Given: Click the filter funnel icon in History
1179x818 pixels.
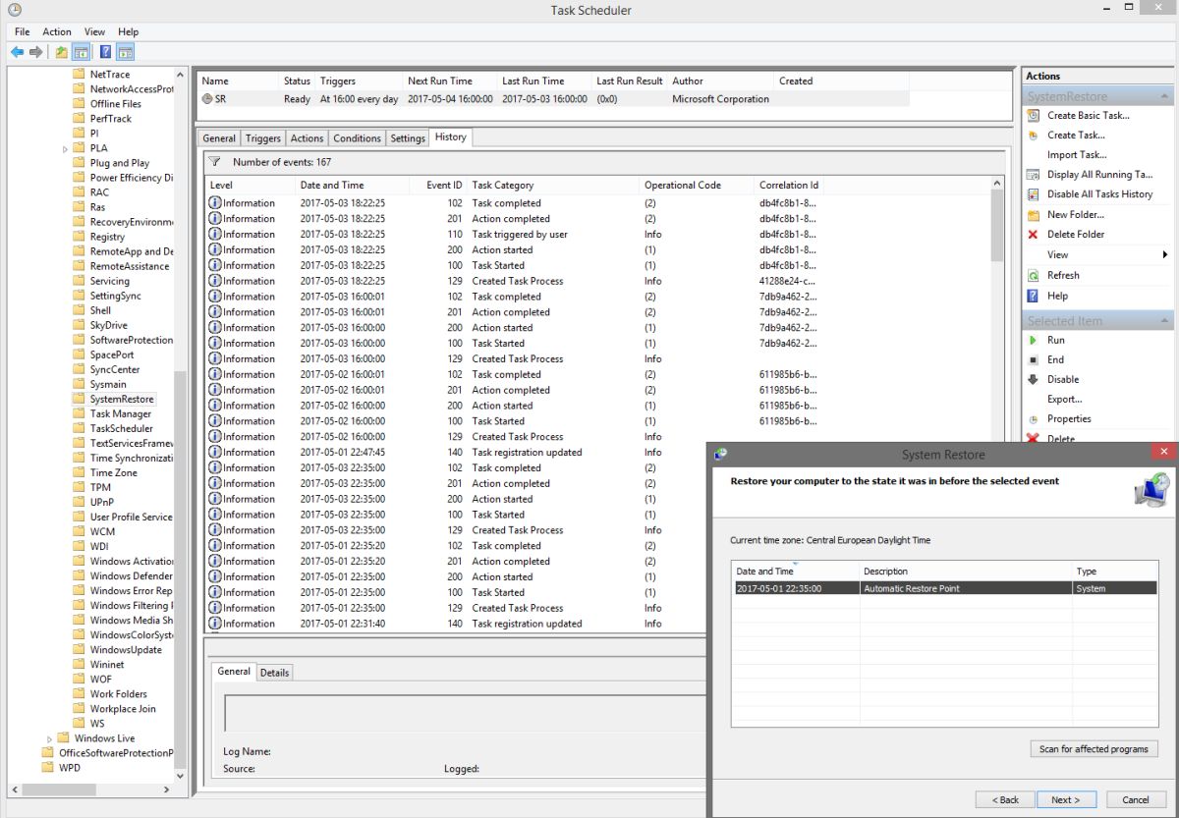Looking at the screenshot, I should (x=214, y=162).
